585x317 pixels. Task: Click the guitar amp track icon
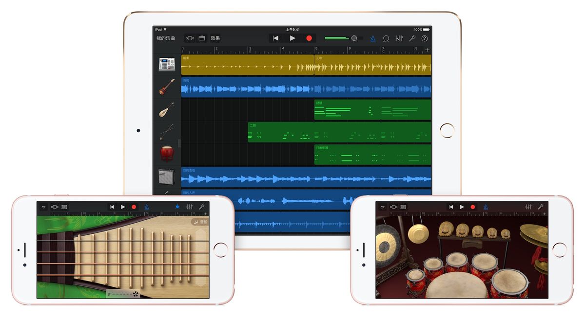(x=167, y=177)
